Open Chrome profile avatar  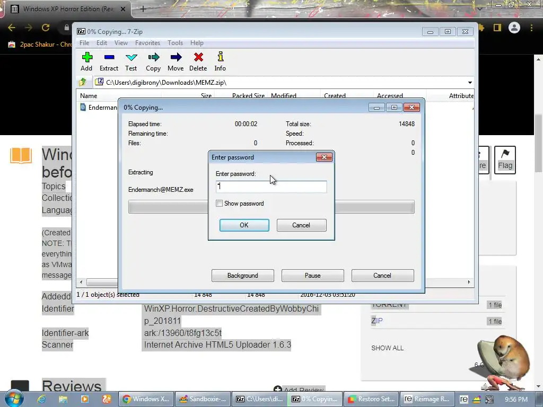(x=514, y=28)
